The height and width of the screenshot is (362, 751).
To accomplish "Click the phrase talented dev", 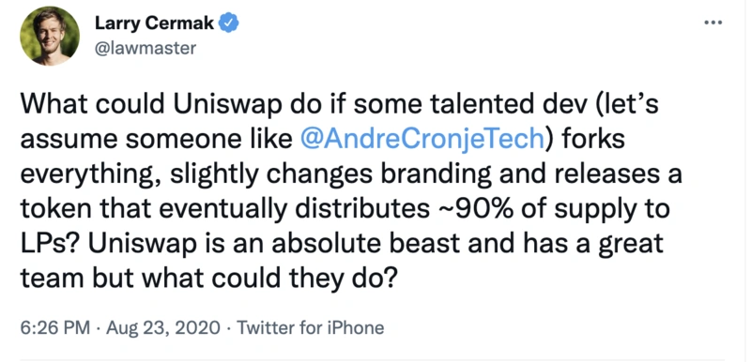I will click(489, 105).
